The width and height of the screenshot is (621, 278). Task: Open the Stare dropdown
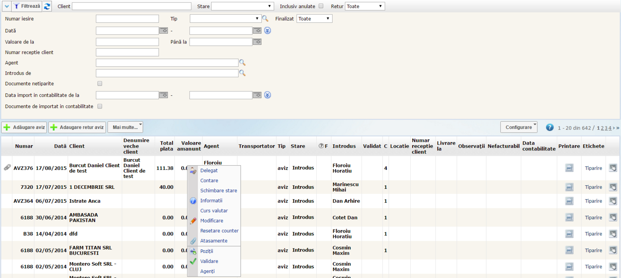(242, 6)
